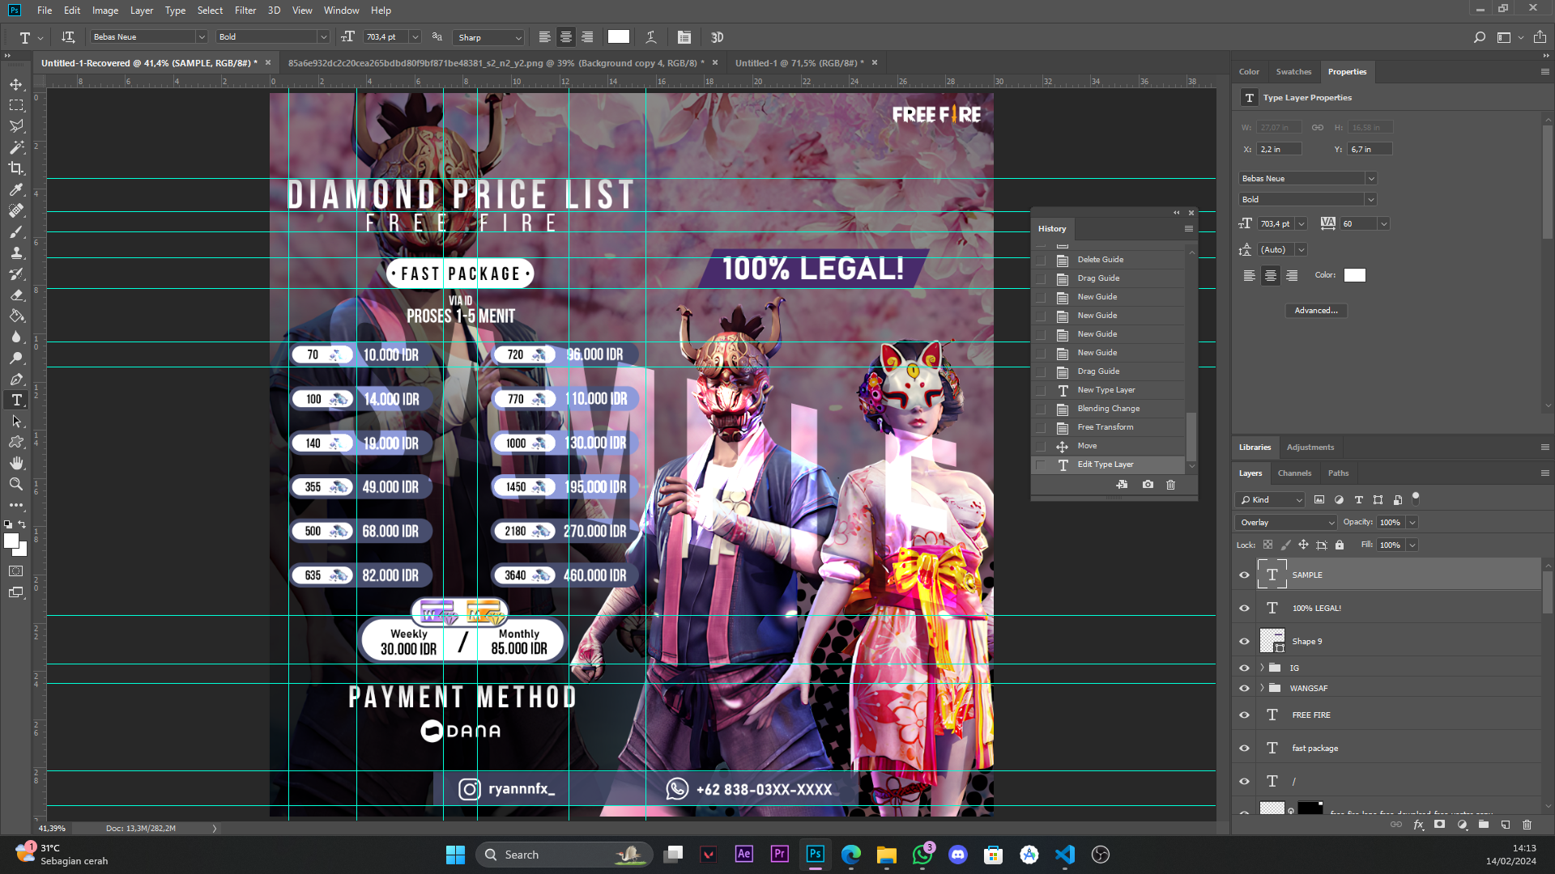1555x874 pixels.
Task: Delete current history state trash icon
Action: [1170, 485]
